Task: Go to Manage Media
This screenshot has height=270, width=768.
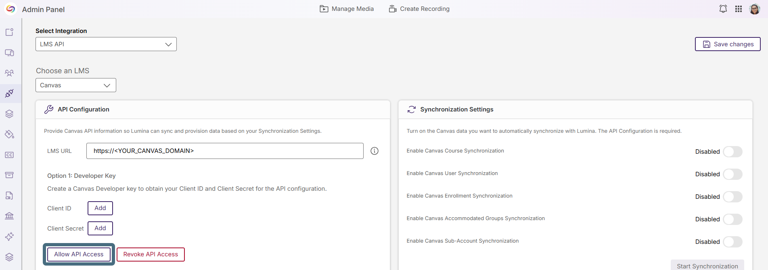Action: click(x=347, y=9)
